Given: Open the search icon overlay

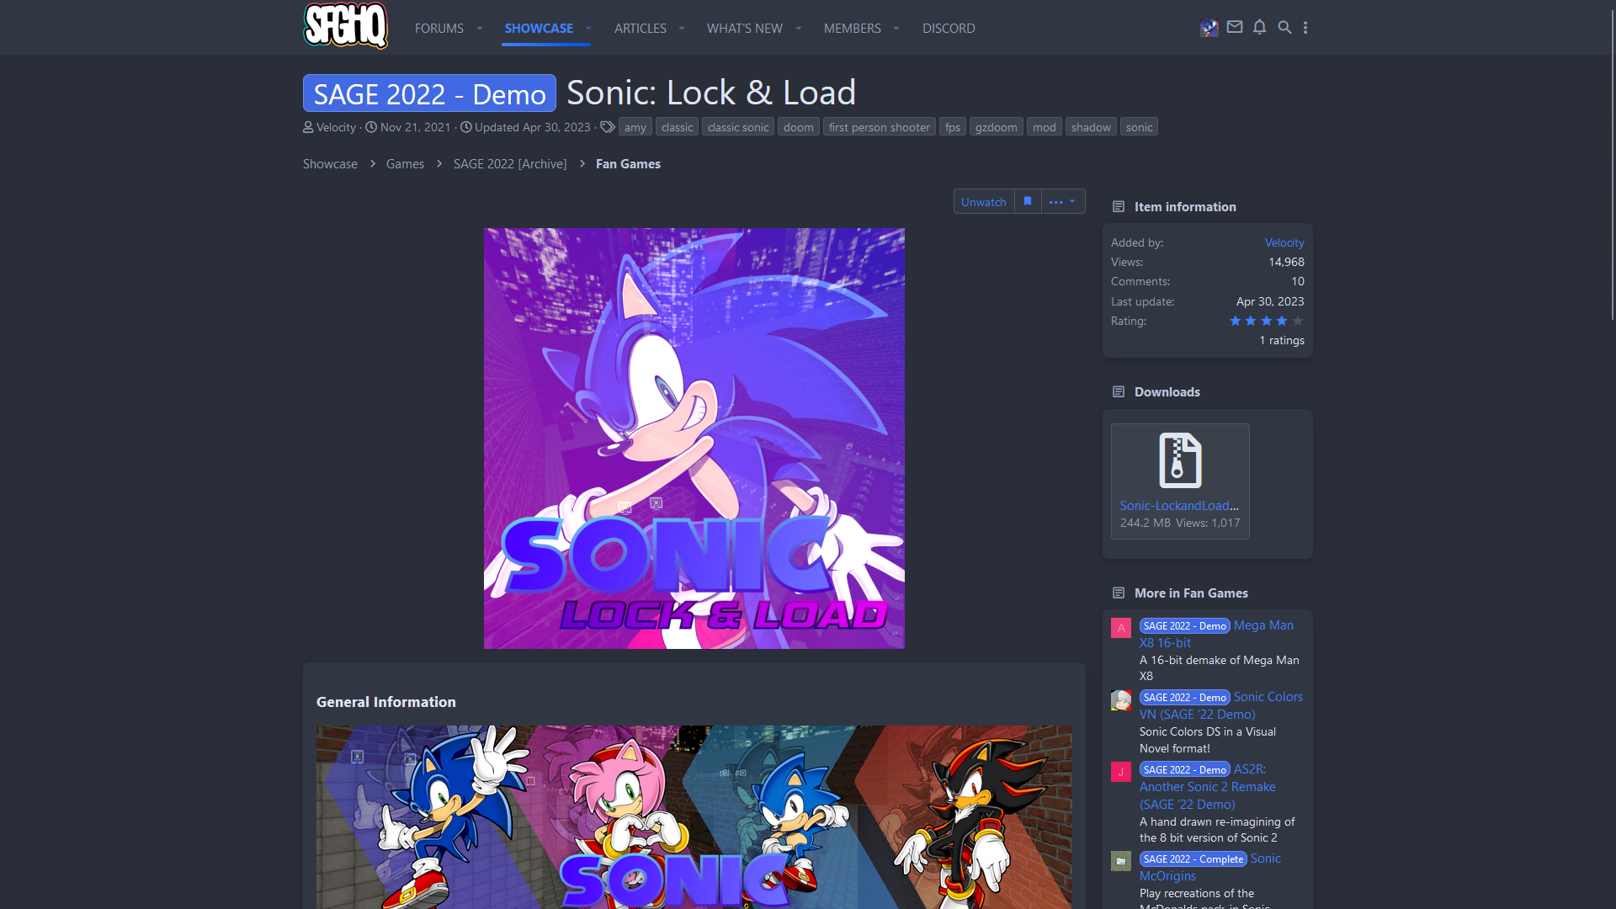Looking at the screenshot, I should click(1285, 27).
